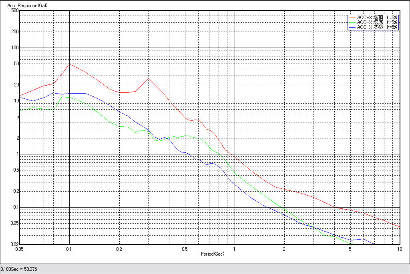Click the blue line swatch in the legend

coord(352,27)
